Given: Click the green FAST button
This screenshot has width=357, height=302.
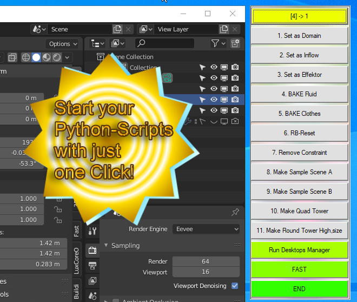Looking at the screenshot, I should pyautogui.click(x=300, y=270).
